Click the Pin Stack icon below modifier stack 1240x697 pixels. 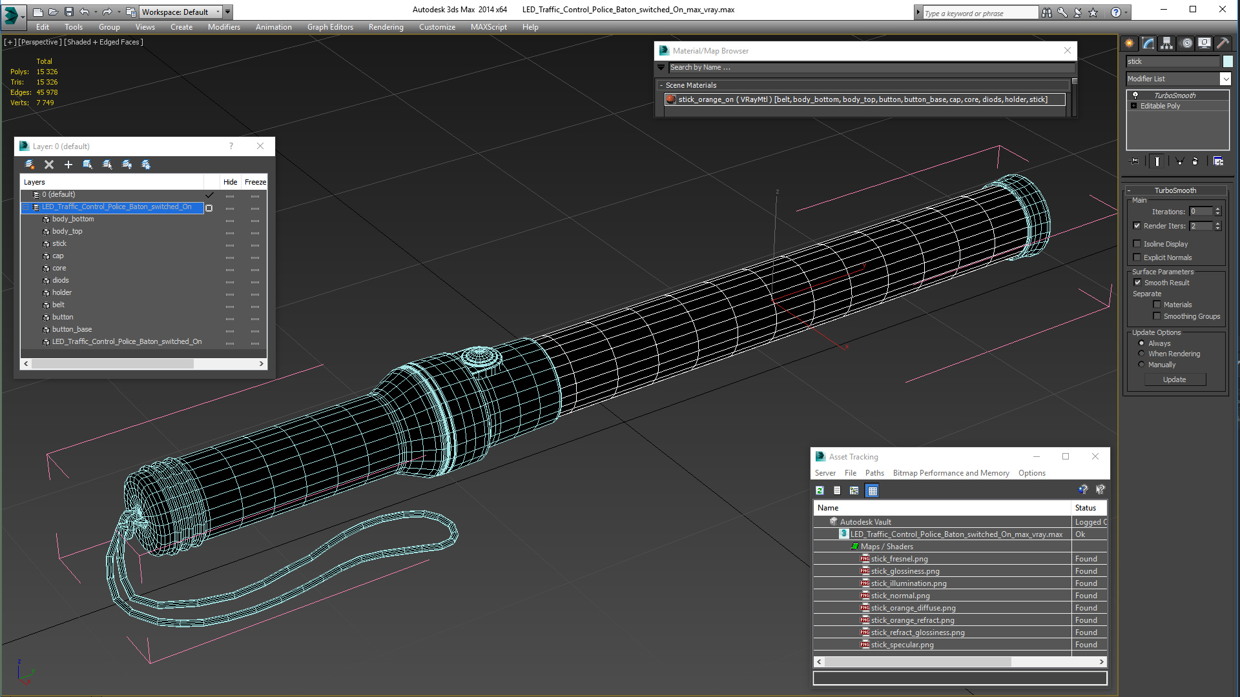(x=1134, y=161)
